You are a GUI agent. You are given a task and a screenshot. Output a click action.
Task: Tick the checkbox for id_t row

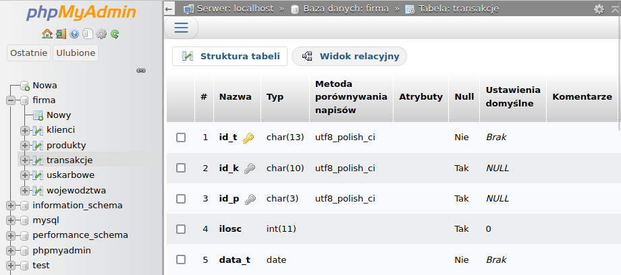click(181, 137)
